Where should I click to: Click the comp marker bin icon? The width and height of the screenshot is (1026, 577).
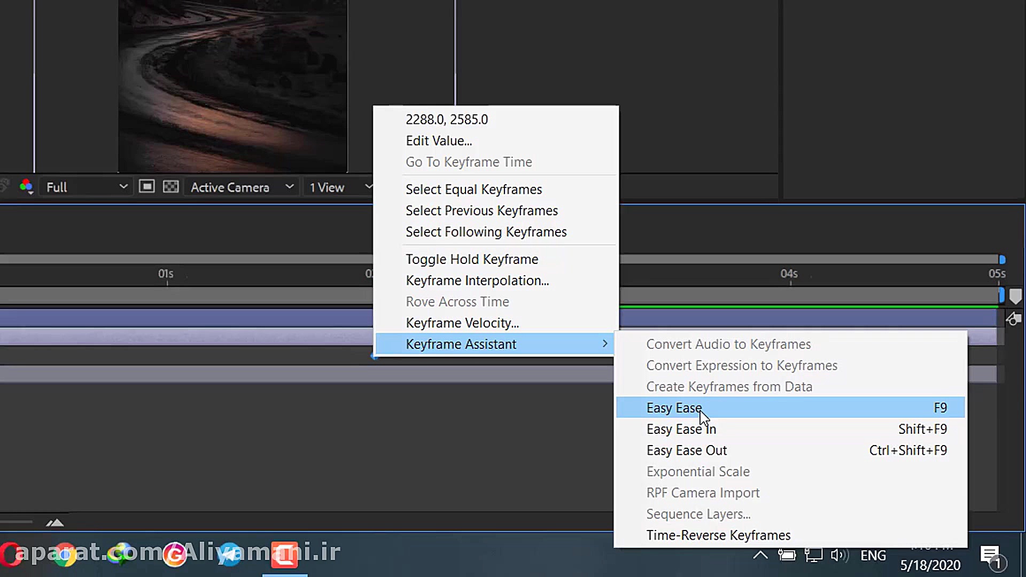pyautogui.click(x=1015, y=296)
